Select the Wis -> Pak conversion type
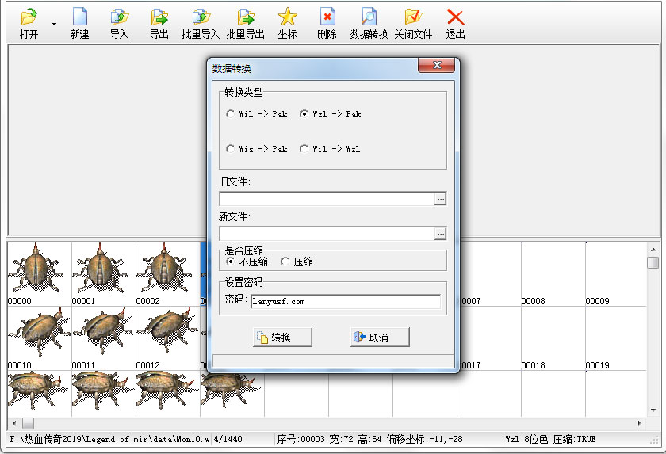Screen dimensions: 666x454 click(x=231, y=149)
